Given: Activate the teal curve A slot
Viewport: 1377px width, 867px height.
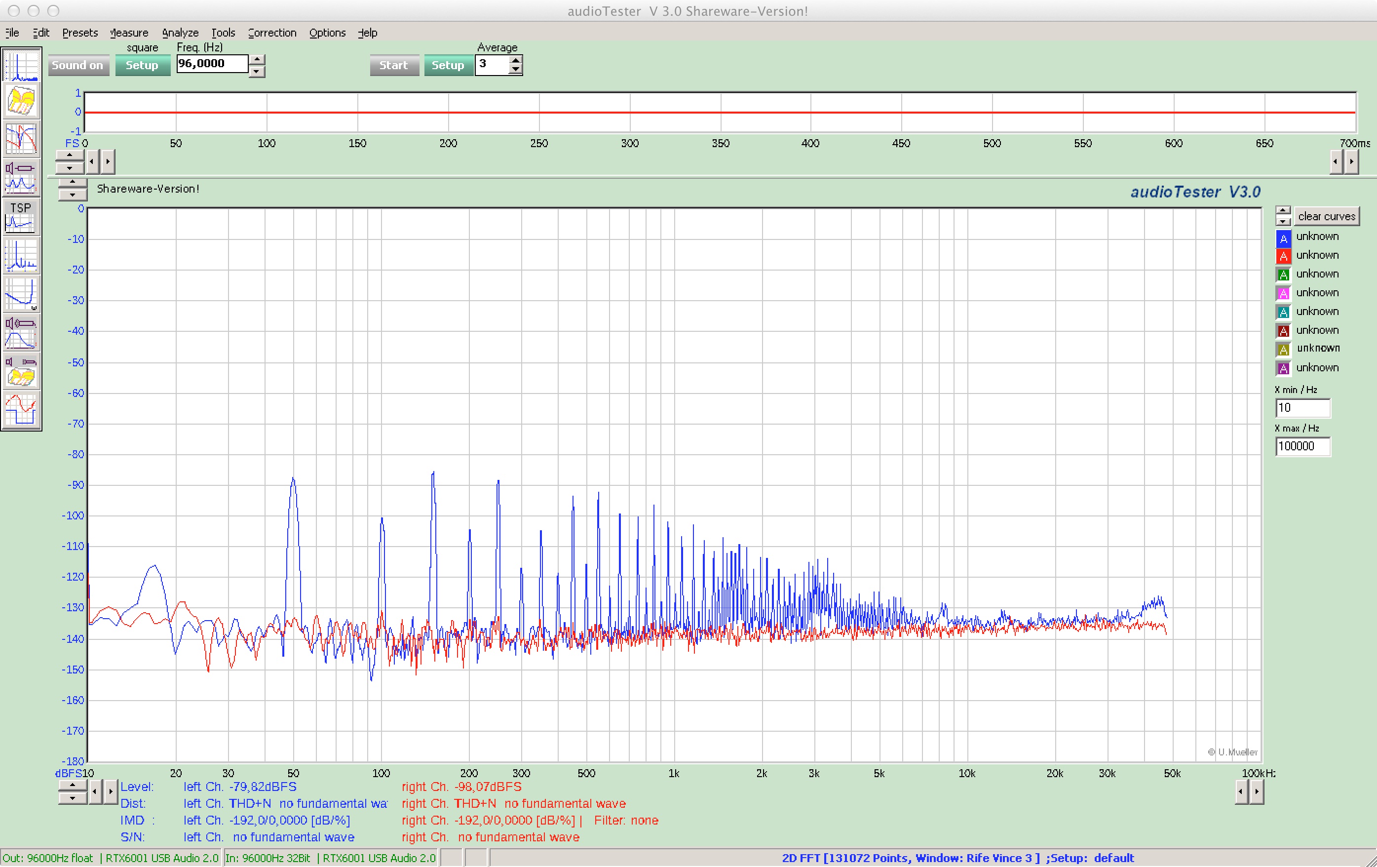Looking at the screenshot, I should click(1283, 312).
